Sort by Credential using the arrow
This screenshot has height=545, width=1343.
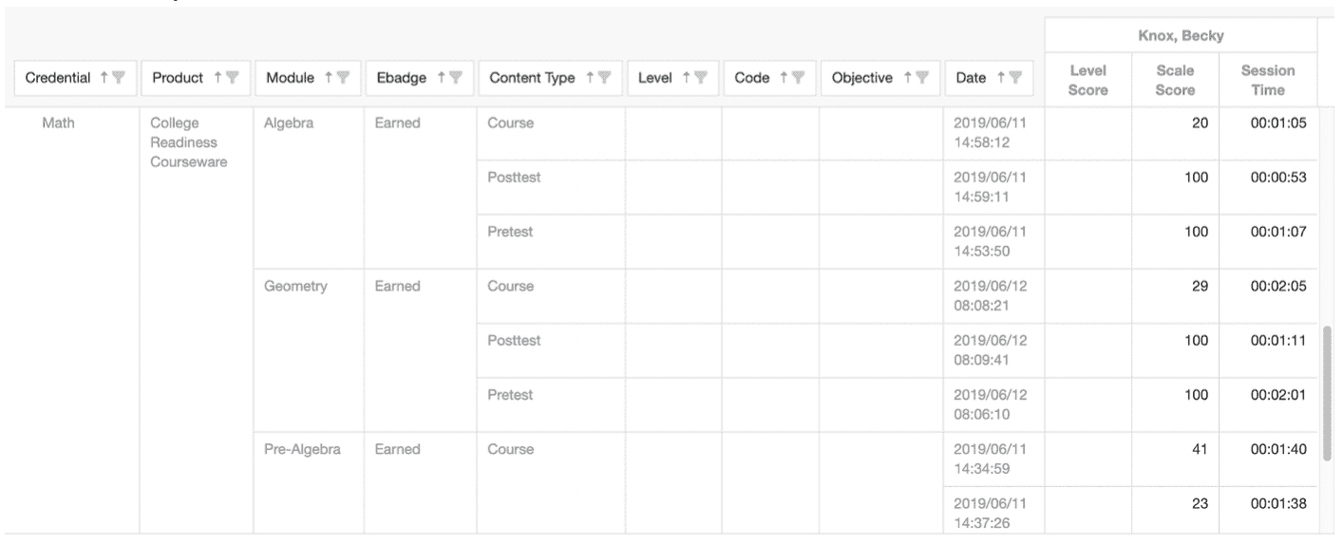point(108,78)
